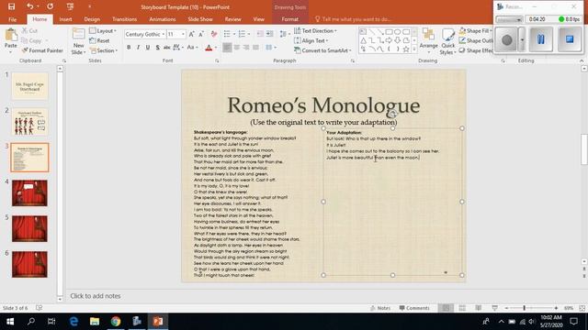Open the File tab
The image size is (588, 330).
[12, 19]
